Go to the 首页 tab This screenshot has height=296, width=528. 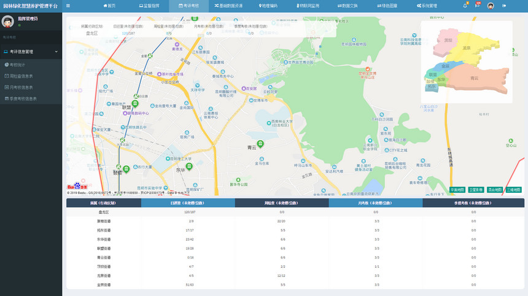point(109,6)
